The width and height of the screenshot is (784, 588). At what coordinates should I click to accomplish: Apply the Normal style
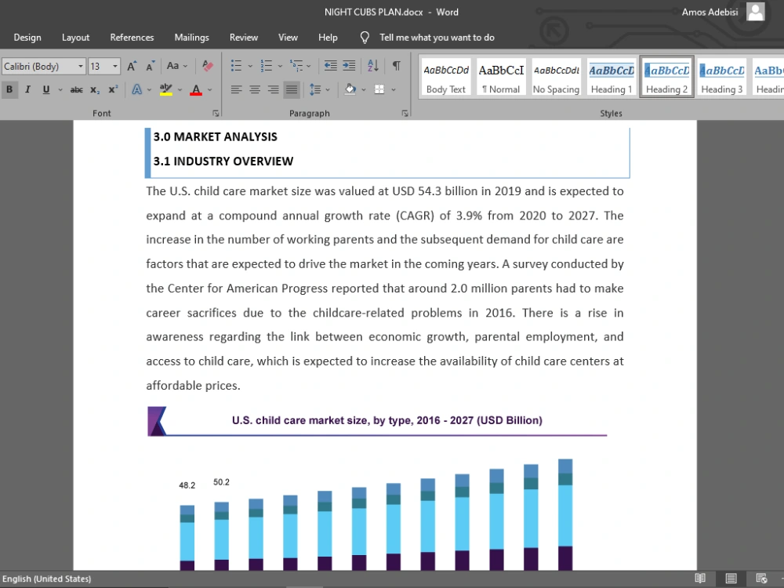click(x=501, y=78)
